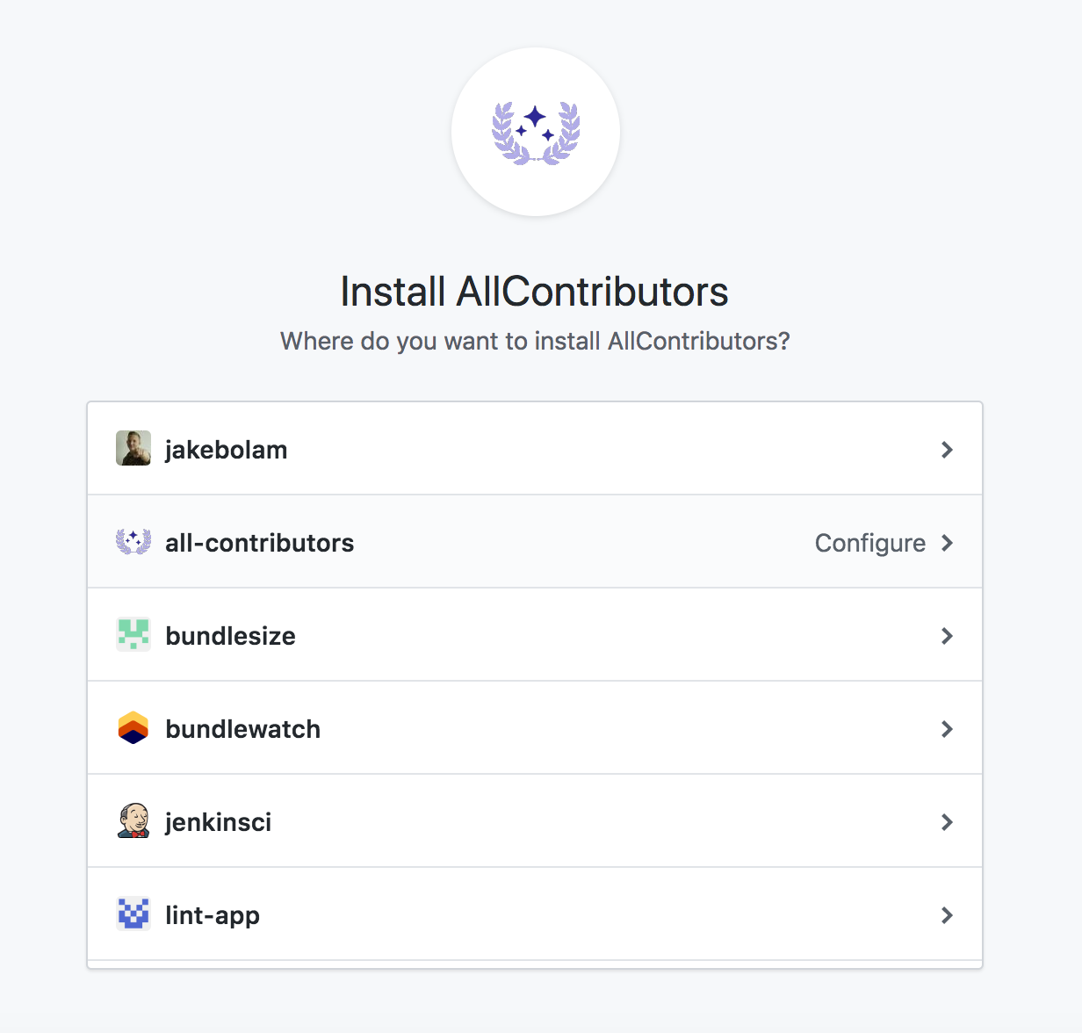Expand the jakebolam account row chevron
The width and height of the screenshot is (1082, 1033).
[x=947, y=449]
